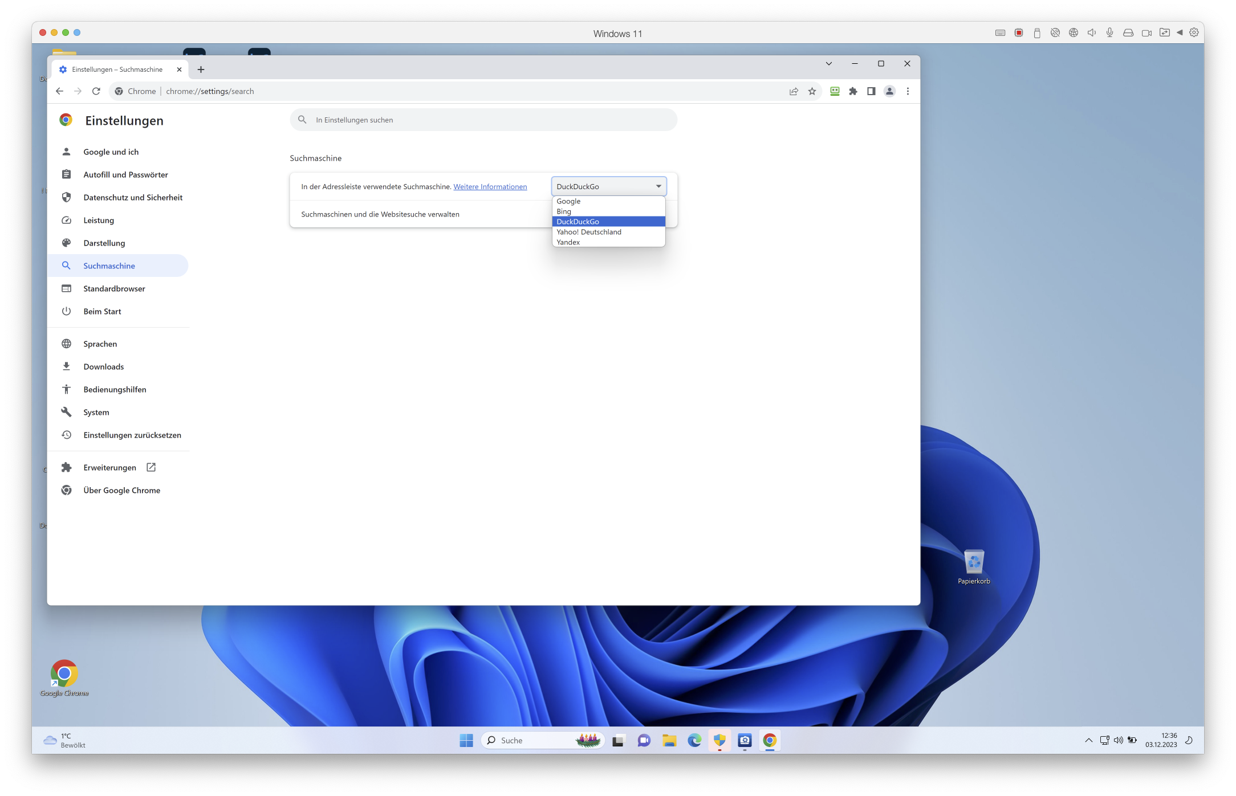Click the microphone icon in VM toolbar
Viewport: 1236px width, 796px height.
tap(1109, 33)
